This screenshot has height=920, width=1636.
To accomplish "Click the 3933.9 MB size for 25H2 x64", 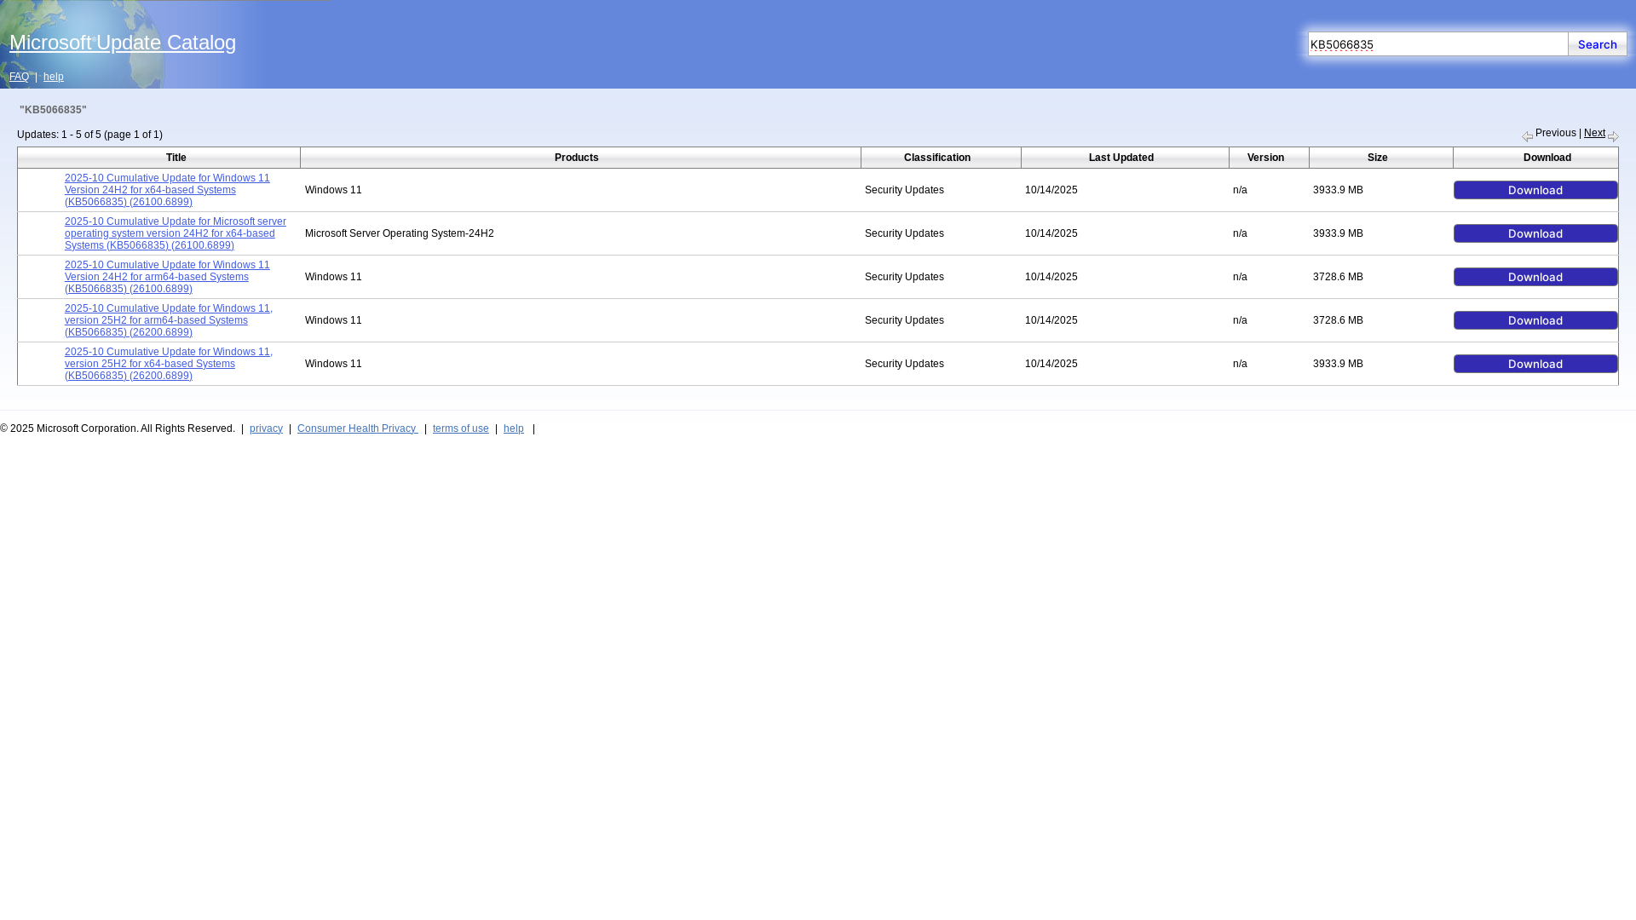I will coord(1338,364).
